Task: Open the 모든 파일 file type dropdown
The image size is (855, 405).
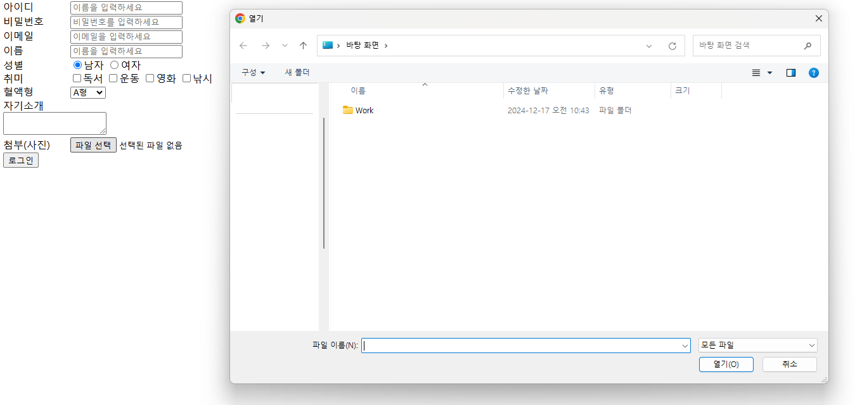Action: tap(757, 346)
